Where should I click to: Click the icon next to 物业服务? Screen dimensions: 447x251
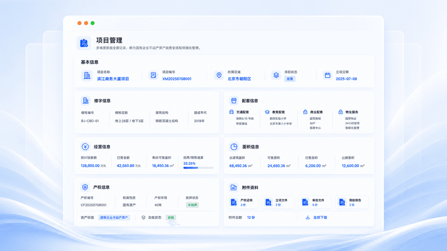341,112
